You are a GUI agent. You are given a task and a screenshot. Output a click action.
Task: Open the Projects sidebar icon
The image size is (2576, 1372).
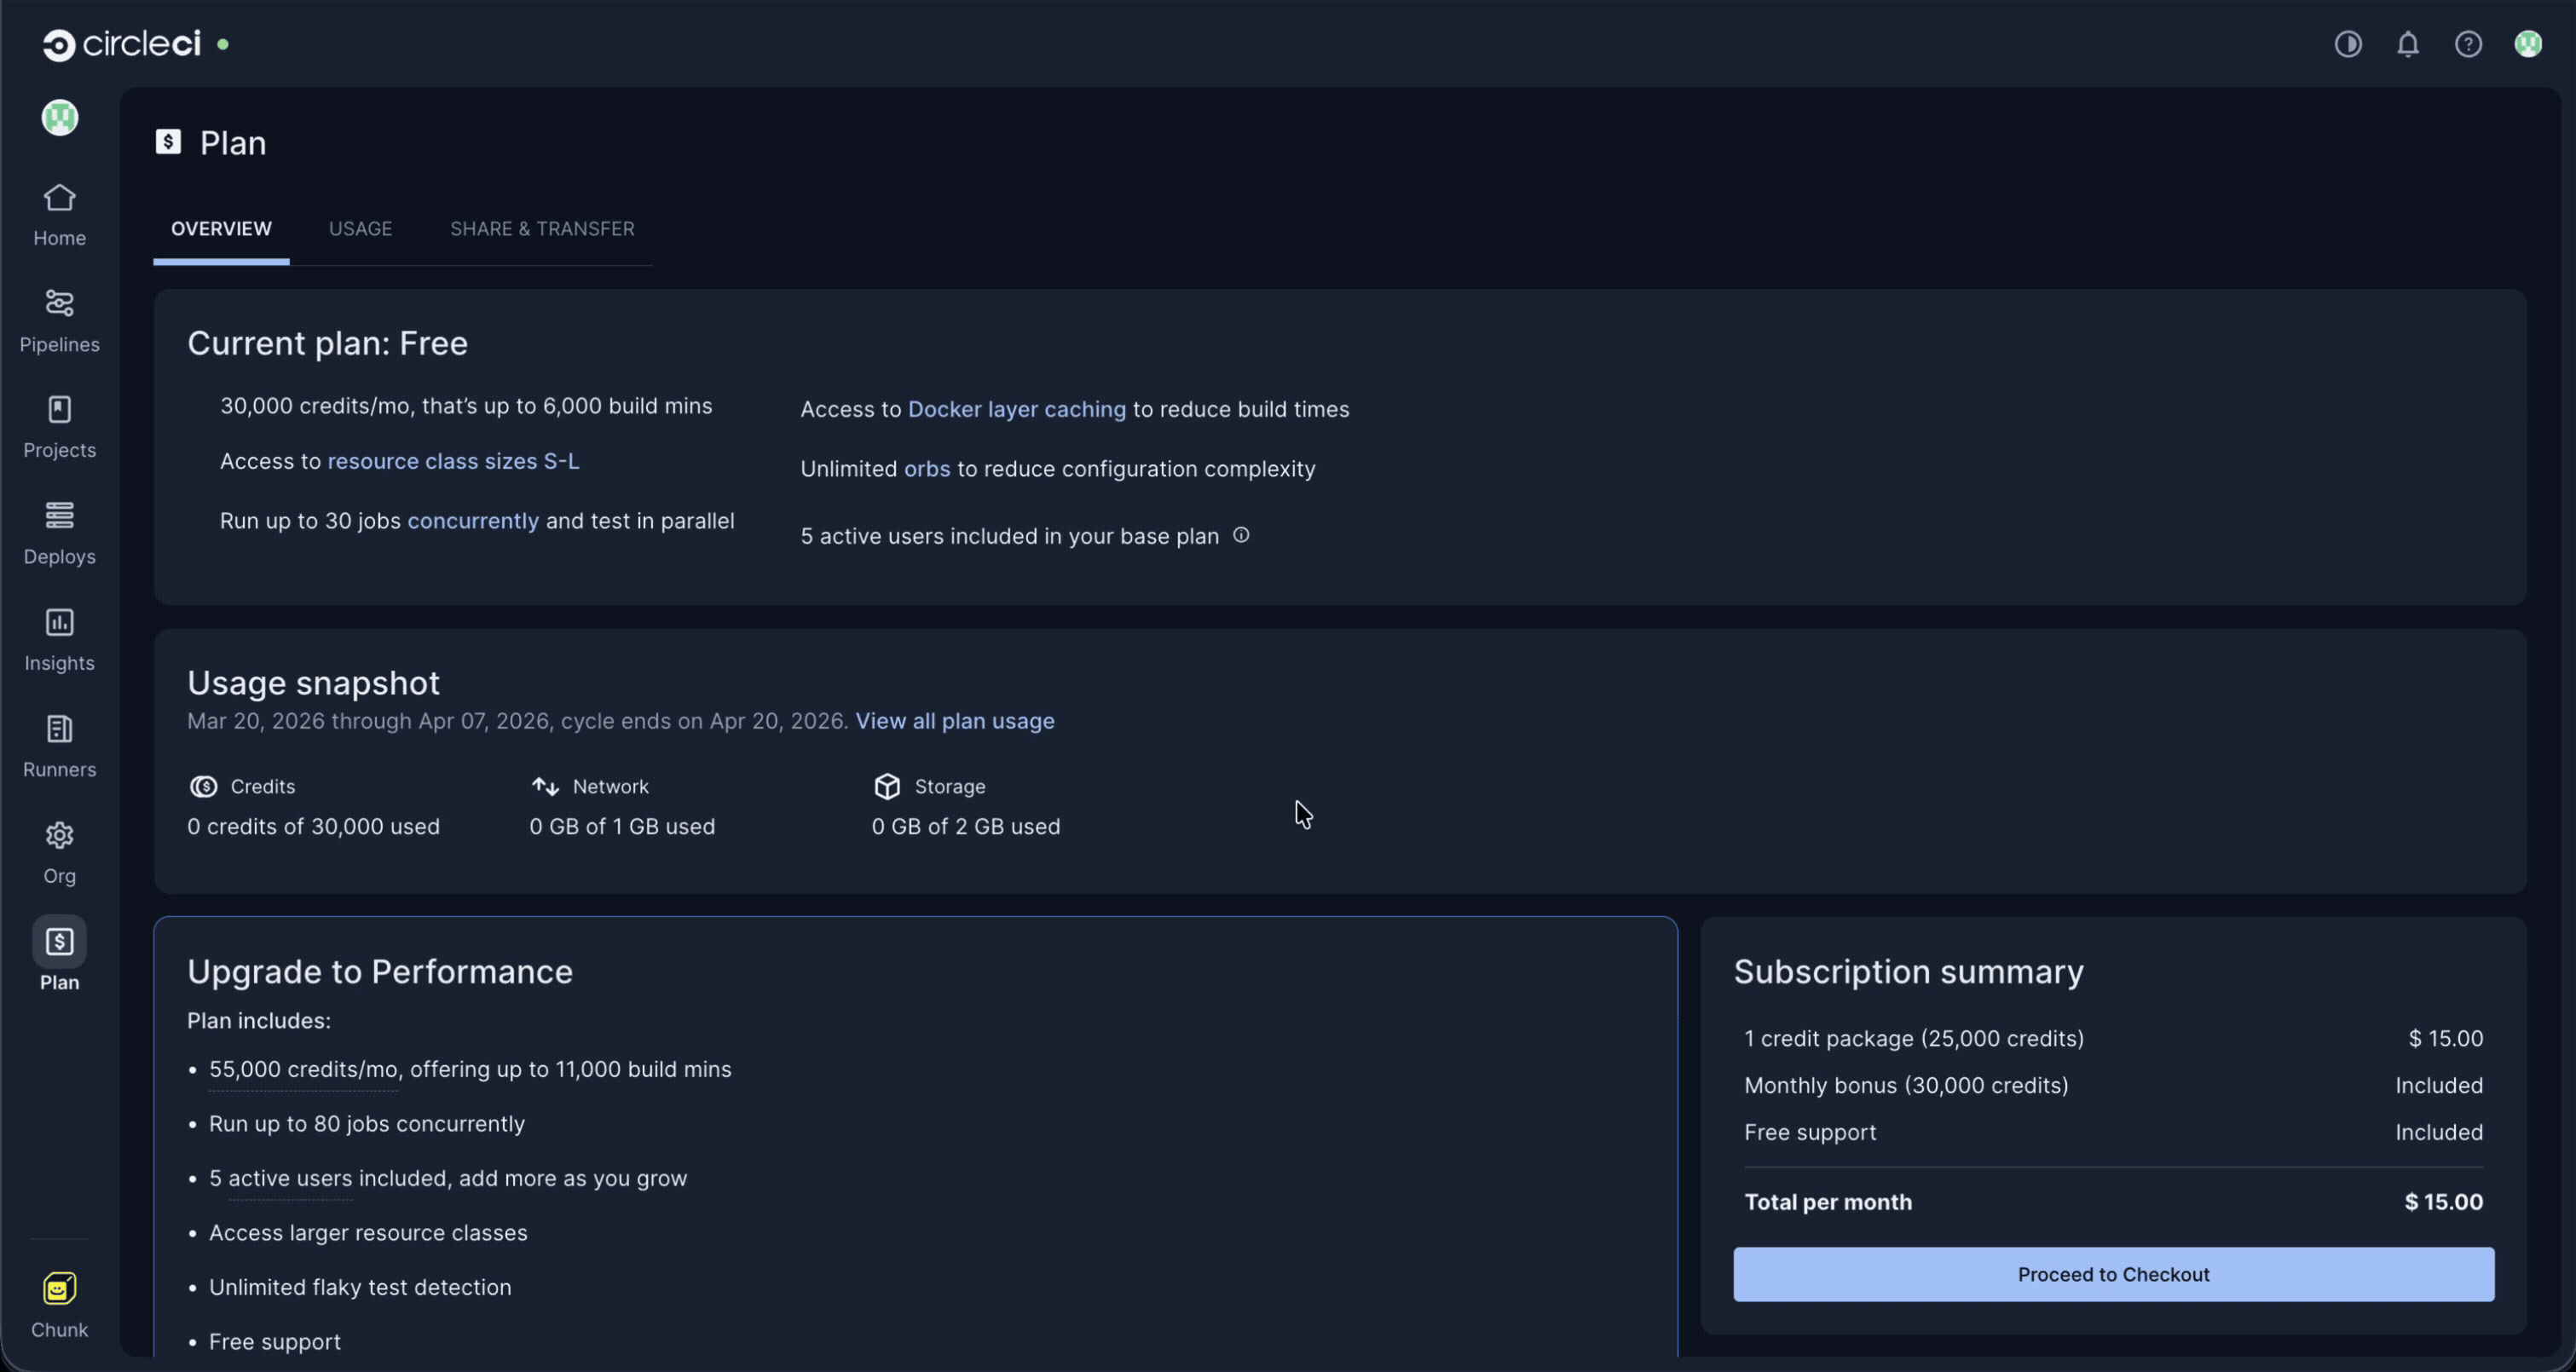59,425
